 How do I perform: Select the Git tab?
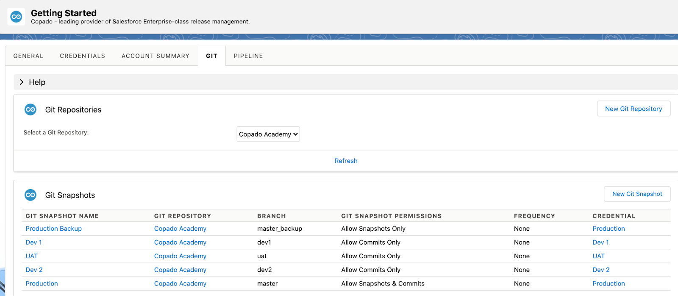click(212, 56)
